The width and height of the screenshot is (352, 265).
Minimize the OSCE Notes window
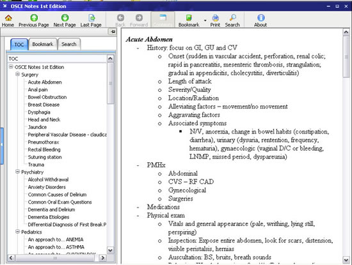click(328, 6)
